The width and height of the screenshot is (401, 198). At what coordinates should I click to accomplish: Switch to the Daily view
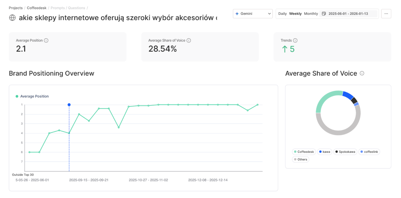click(282, 14)
